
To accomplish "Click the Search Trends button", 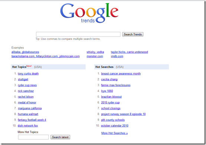I will pos(133,34).
